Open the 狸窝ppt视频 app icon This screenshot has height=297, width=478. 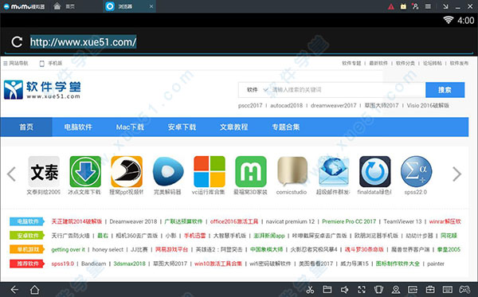tap(127, 171)
